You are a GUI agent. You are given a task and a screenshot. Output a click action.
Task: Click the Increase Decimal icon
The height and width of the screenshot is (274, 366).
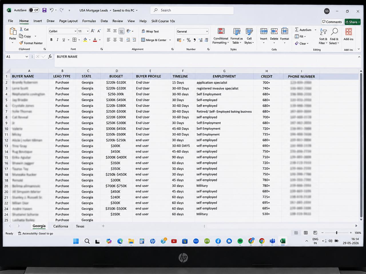pyautogui.click(x=200, y=40)
